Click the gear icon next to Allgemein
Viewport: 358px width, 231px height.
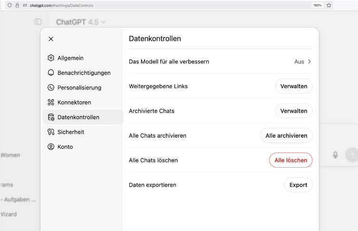[x=51, y=58]
